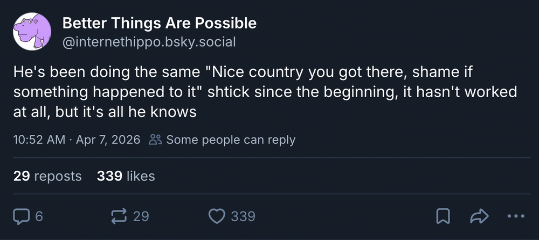Open the purple hippo profile avatar
This screenshot has height=240, width=539.
(x=32, y=32)
